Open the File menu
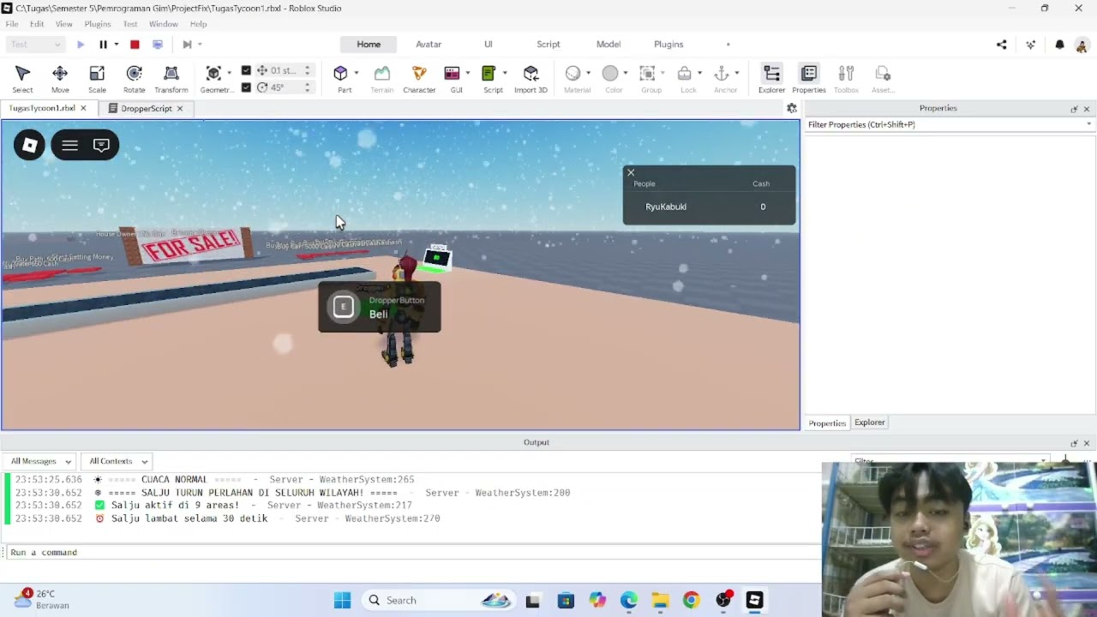This screenshot has height=617, width=1097. (12, 24)
